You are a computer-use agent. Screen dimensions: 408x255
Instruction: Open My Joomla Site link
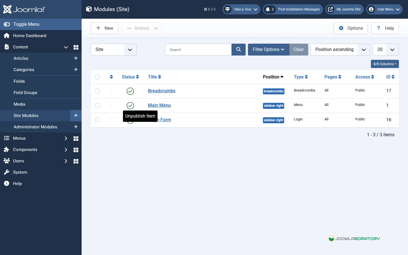pos(344,9)
